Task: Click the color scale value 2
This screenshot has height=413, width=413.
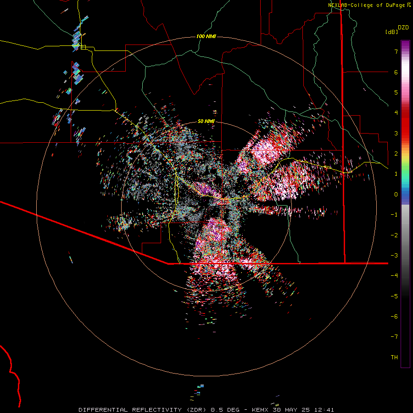Action: [396, 154]
